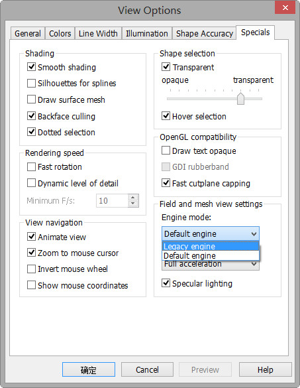Screen dimensions: 300x388
Task: Select Legacy engine from dropdown list
Action: [211, 246]
